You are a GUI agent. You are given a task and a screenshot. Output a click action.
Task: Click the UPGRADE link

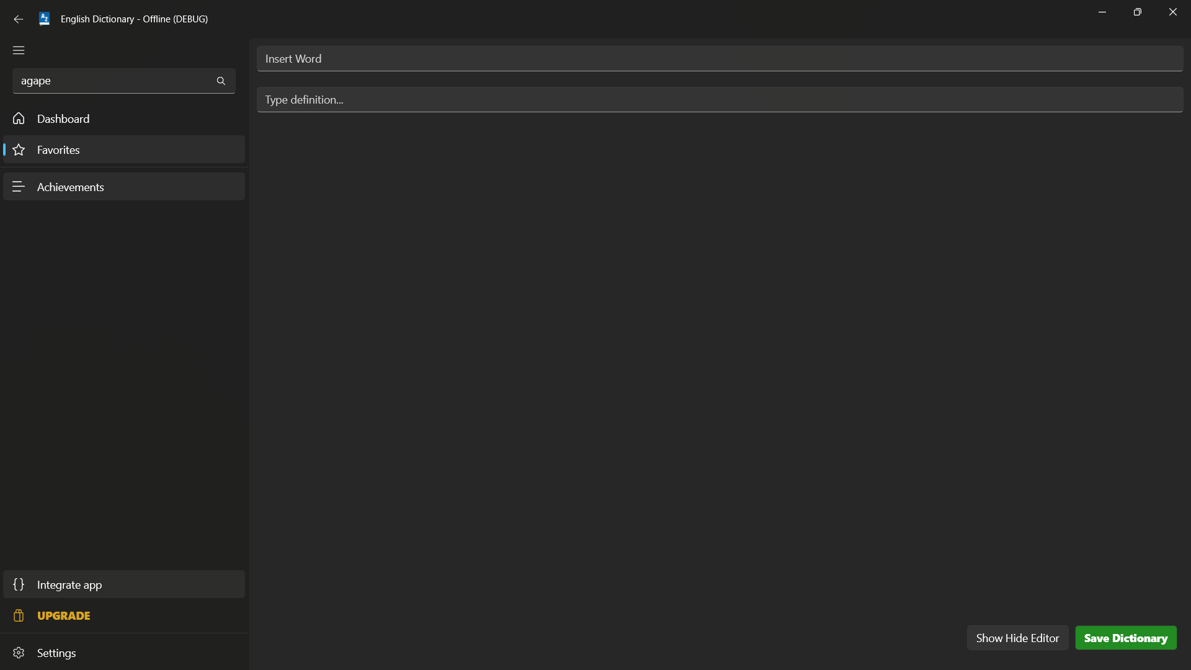pos(64,615)
